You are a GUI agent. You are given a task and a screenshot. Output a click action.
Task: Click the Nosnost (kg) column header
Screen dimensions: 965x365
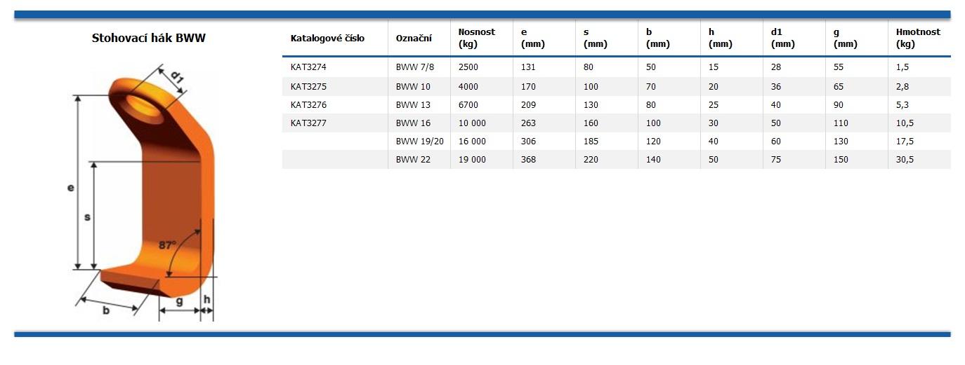pos(476,38)
